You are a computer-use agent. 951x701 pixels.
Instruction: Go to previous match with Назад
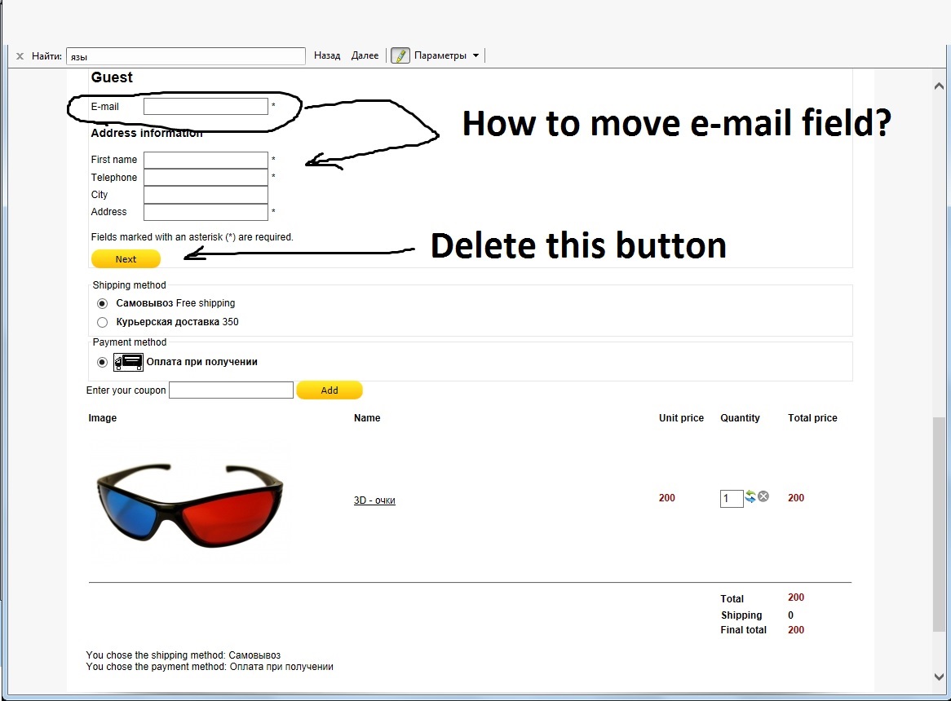(x=327, y=55)
